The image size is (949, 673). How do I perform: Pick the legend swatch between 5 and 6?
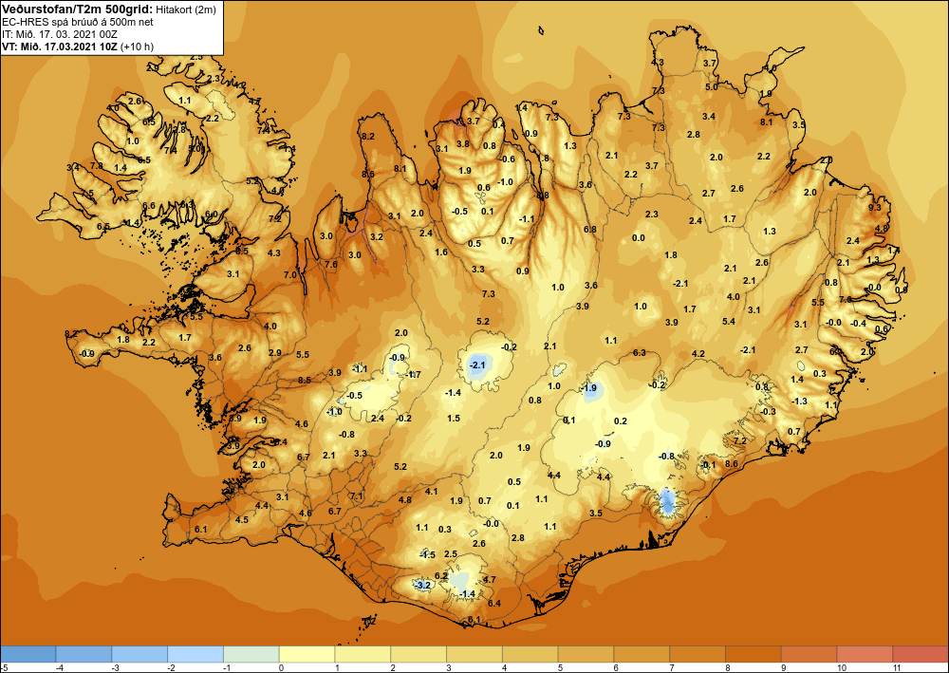(586, 654)
